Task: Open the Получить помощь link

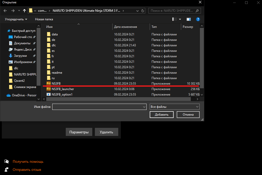Action: point(28,162)
